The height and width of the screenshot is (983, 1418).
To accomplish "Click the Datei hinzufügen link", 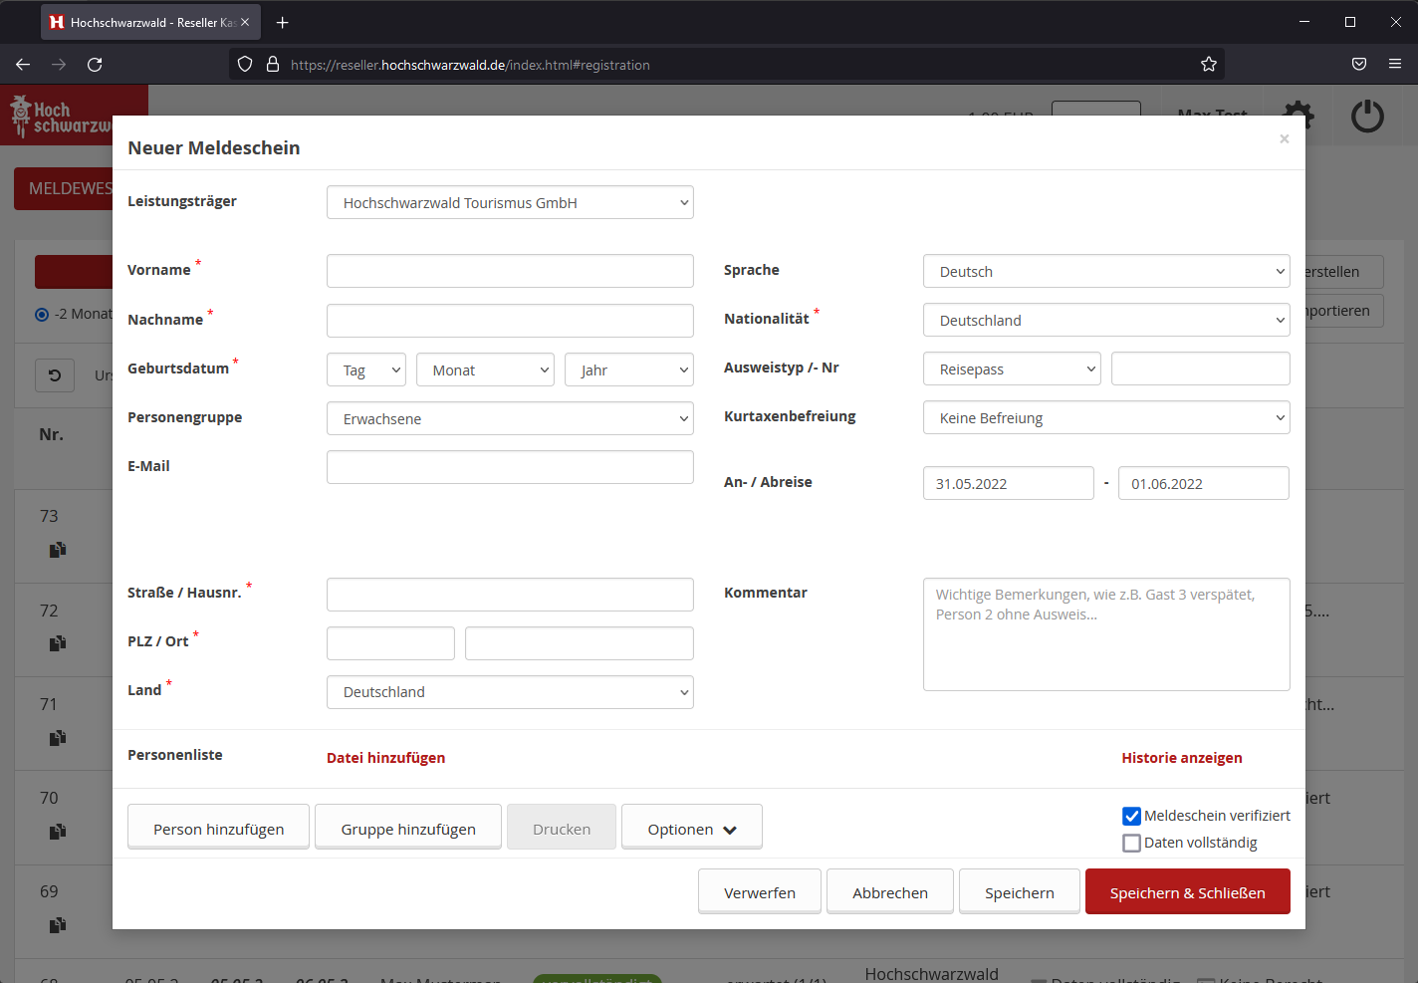I will point(385,758).
